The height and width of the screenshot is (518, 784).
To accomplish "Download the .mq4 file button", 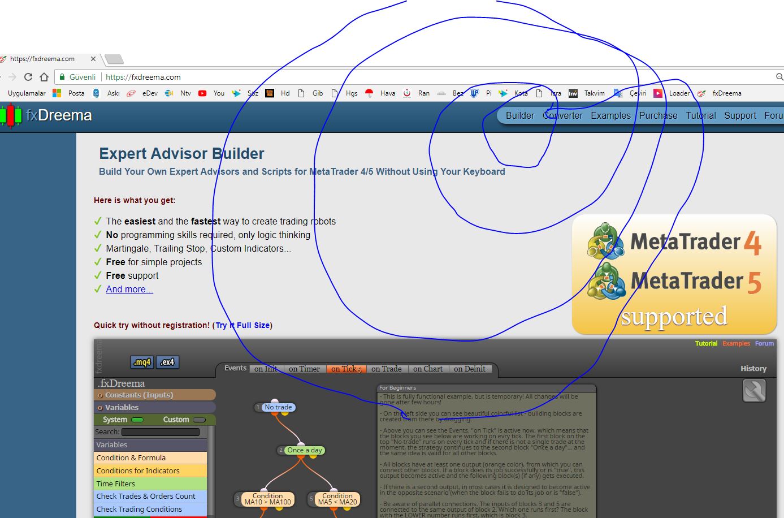I will point(142,362).
